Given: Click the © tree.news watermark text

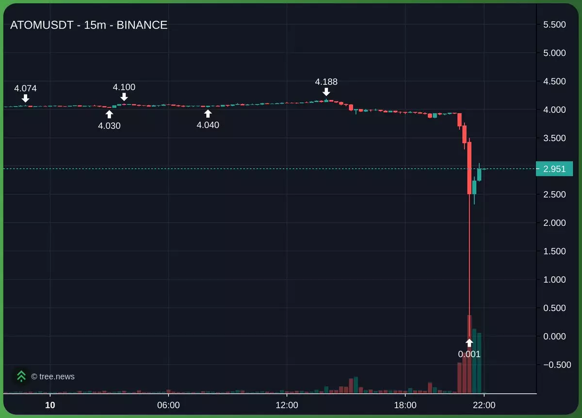Looking at the screenshot, I should click(x=53, y=376).
